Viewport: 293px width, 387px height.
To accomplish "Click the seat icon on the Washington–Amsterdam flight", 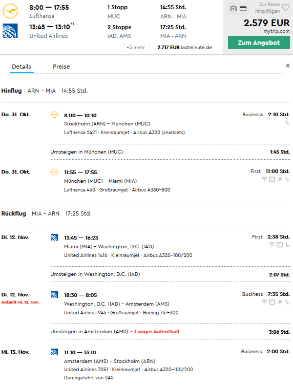I will (287, 302).
